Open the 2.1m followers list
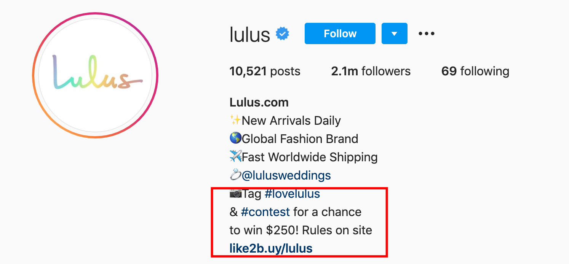 point(371,71)
